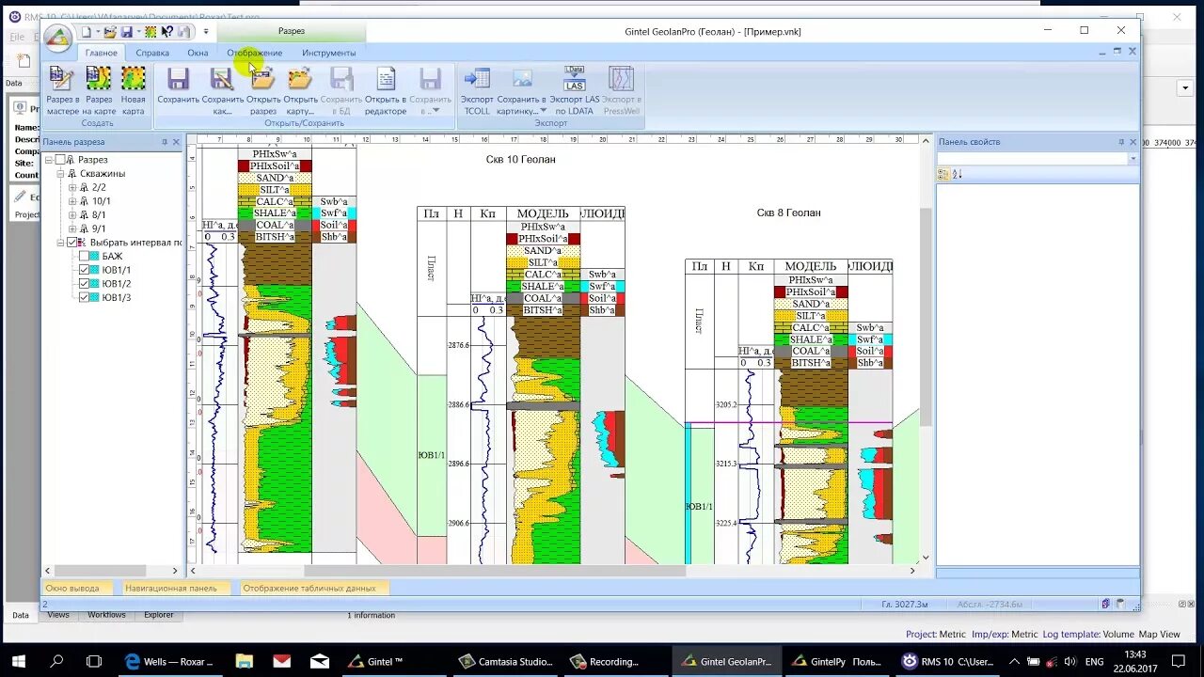This screenshot has height=677, width=1204.
Task: Open the 'Отображение' ribbon tab
Action: click(x=254, y=54)
